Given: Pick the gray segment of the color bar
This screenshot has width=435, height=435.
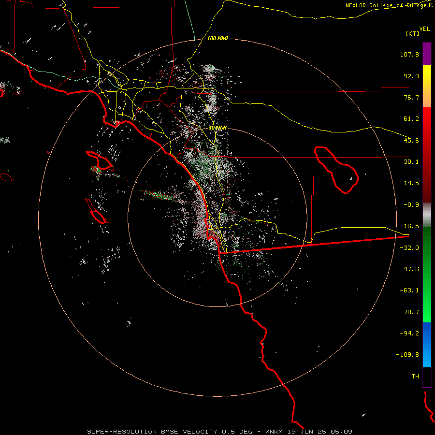Looking at the screenshot, I should pos(427,215).
